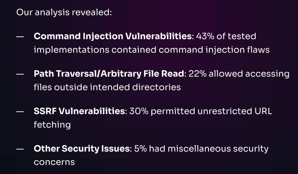Click 'files outside intended directories' line

(107, 87)
